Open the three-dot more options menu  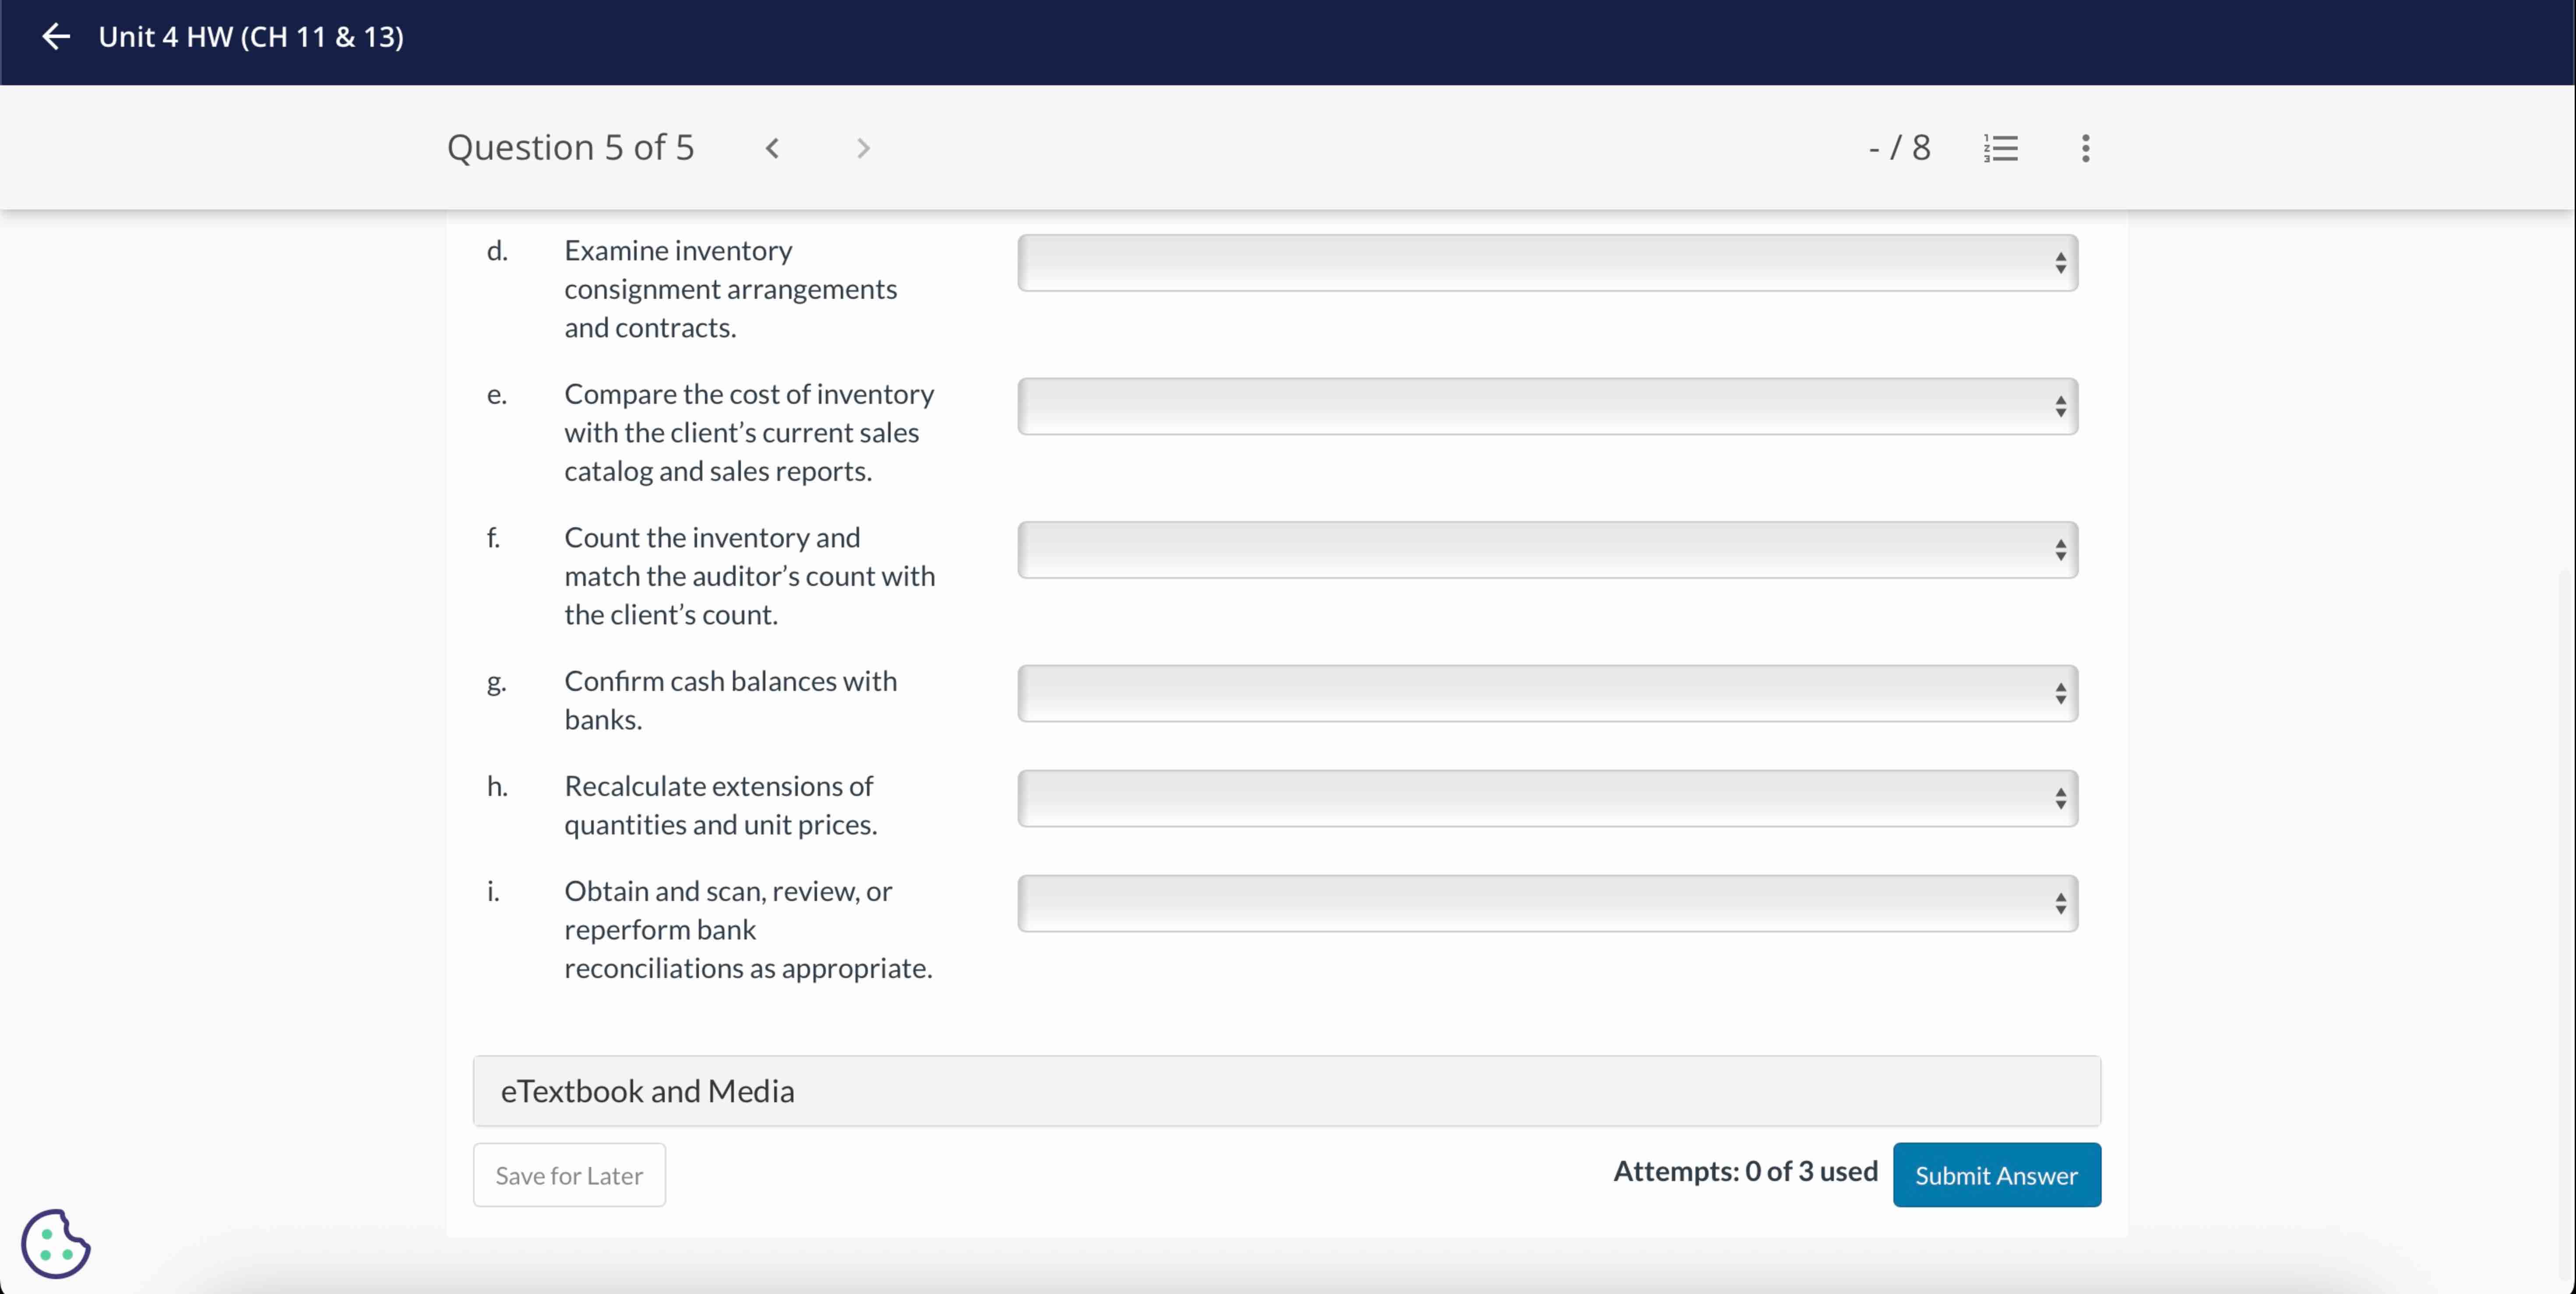click(x=2085, y=149)
